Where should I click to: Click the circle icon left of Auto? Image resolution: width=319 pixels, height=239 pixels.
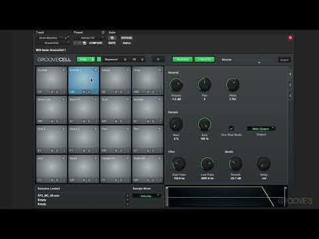click(103, 33)
